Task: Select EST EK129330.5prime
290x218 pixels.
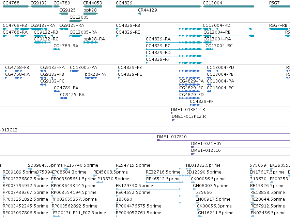Action: [134, 186]
